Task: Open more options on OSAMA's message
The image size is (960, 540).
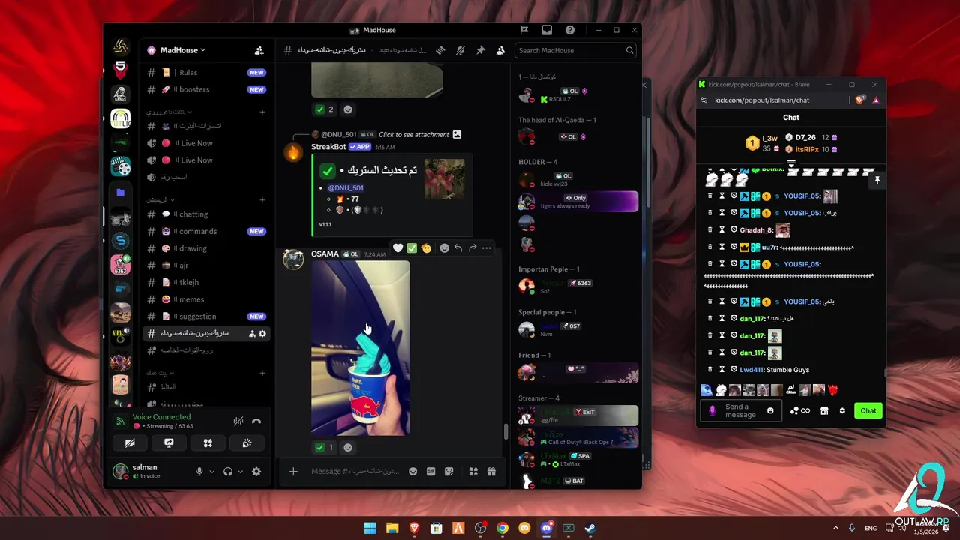Action: [x=487, y=248]
